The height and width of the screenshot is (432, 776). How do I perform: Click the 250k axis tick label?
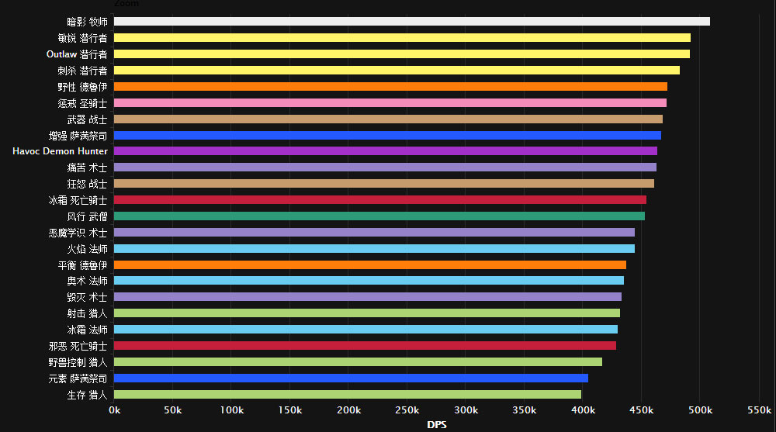coord(407,410)
